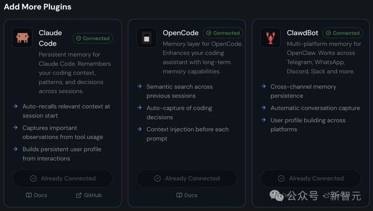Click the book icon beside Claude Code Docs
Viewport: 373px width, 211px height.
[29, 195]
